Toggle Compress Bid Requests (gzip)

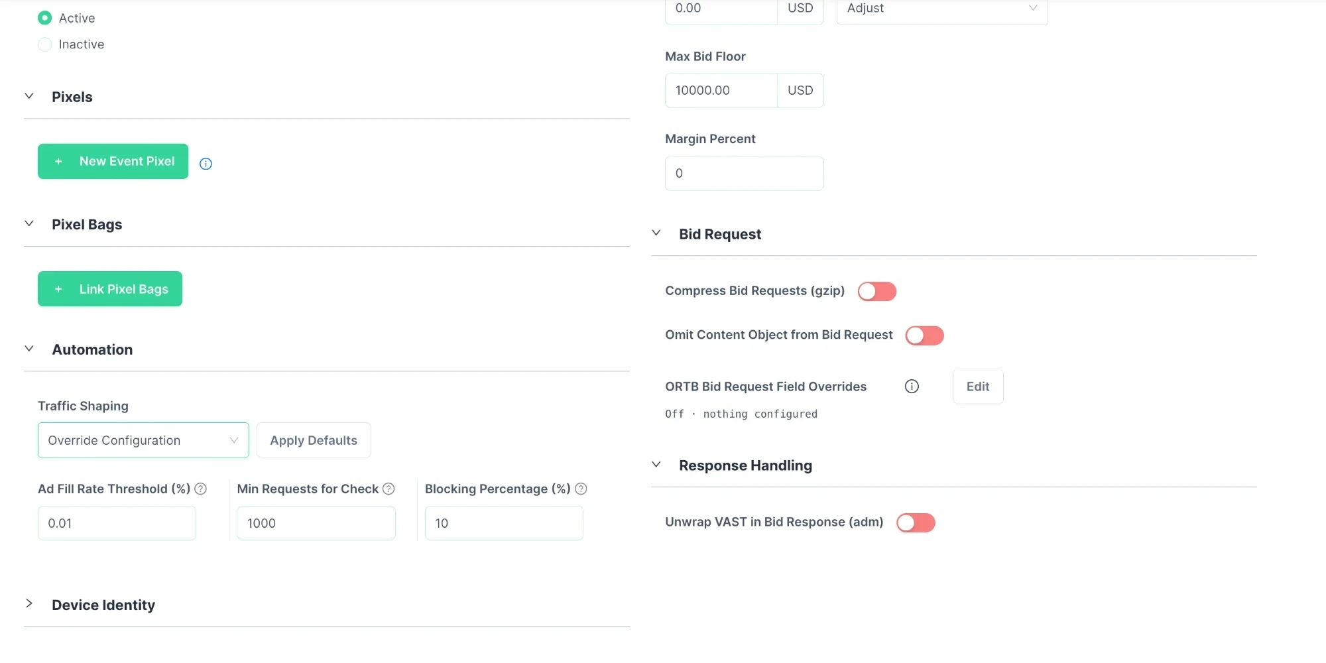click(x=876, y=291)
